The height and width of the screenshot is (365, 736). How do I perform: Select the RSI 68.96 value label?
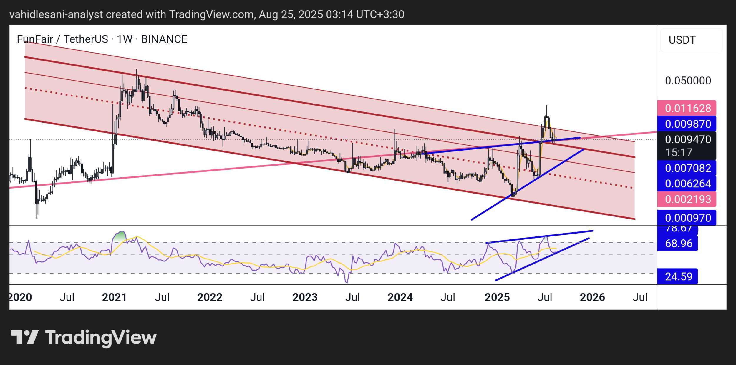point(678,244)
